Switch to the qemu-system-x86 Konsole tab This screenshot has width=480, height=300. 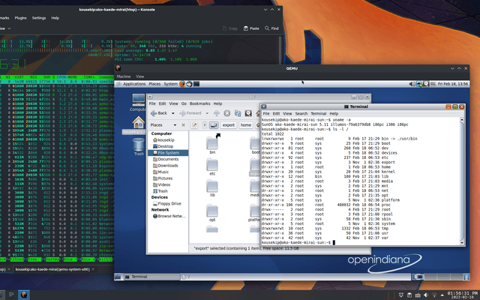[x=55, y=269]
